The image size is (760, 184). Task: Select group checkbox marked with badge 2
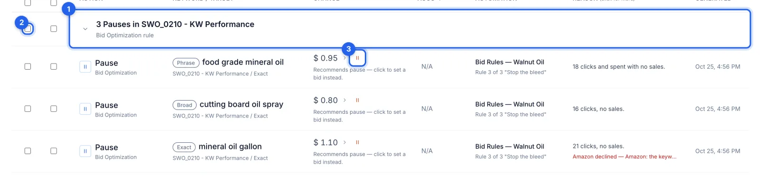click(x=28, y=29)
